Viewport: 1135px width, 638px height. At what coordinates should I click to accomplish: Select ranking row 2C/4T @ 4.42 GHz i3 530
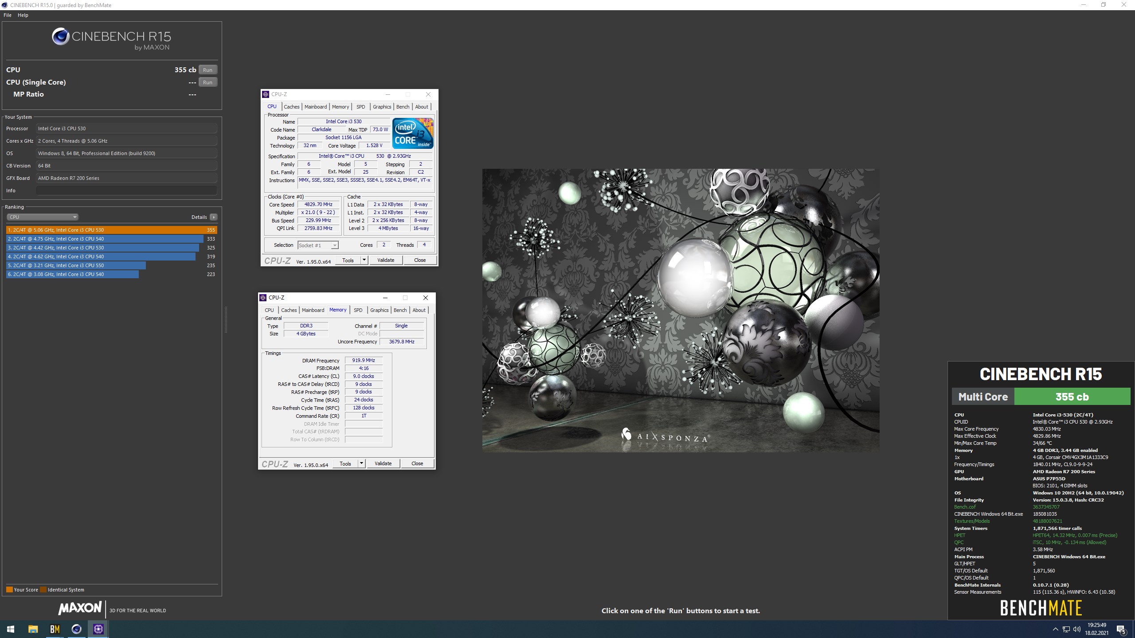click(x=112, y=248)
